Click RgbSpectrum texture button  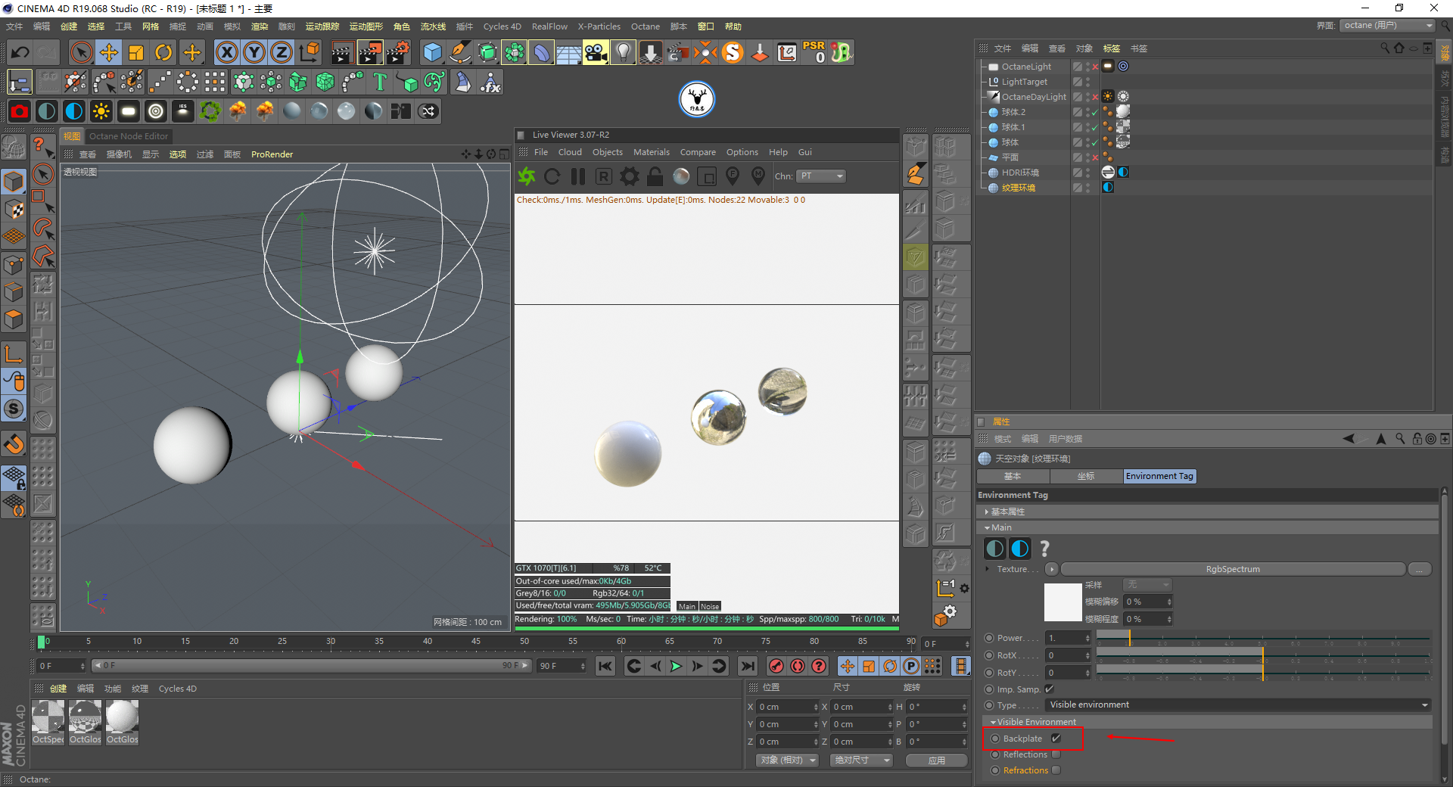click(x=1233, y=569)
